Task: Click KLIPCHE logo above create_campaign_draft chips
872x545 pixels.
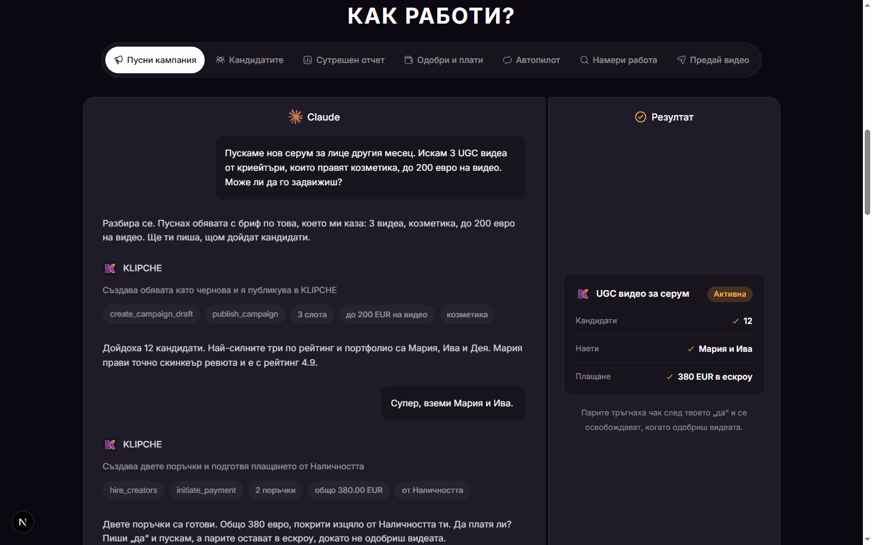Action: [x=110, y=268]
